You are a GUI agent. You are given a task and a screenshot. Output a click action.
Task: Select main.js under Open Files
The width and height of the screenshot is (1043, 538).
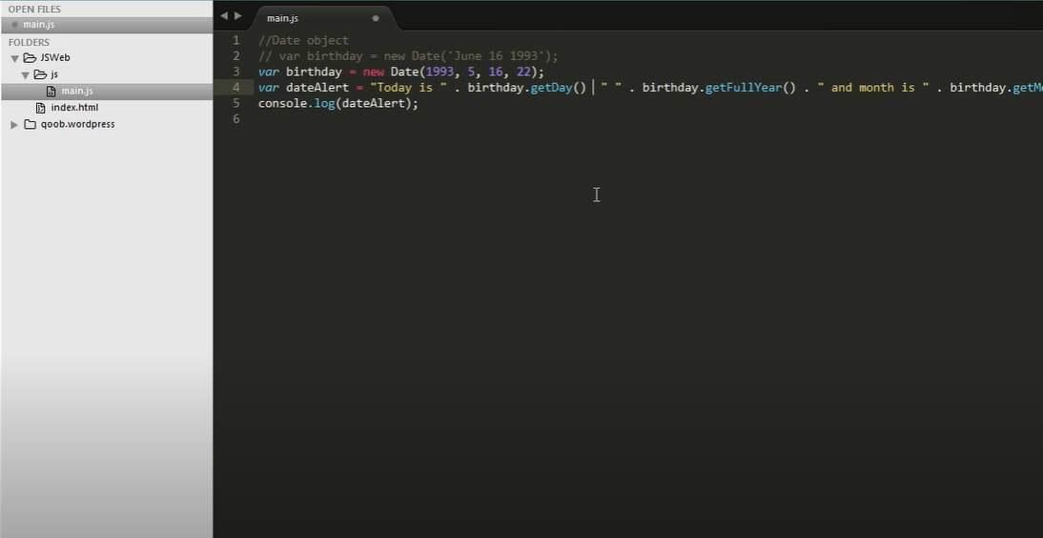click(107, 26)
